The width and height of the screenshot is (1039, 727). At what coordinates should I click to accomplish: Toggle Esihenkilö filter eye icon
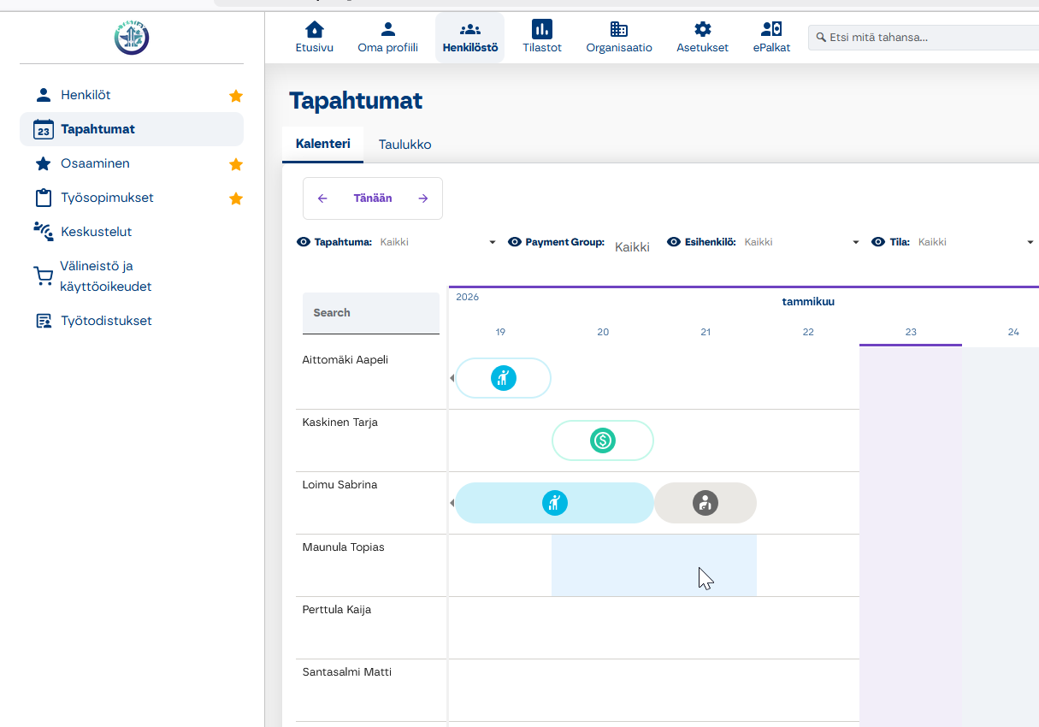click(674, 242)
